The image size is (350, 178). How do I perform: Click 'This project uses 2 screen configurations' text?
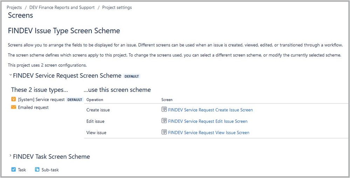tap(47, 65)
